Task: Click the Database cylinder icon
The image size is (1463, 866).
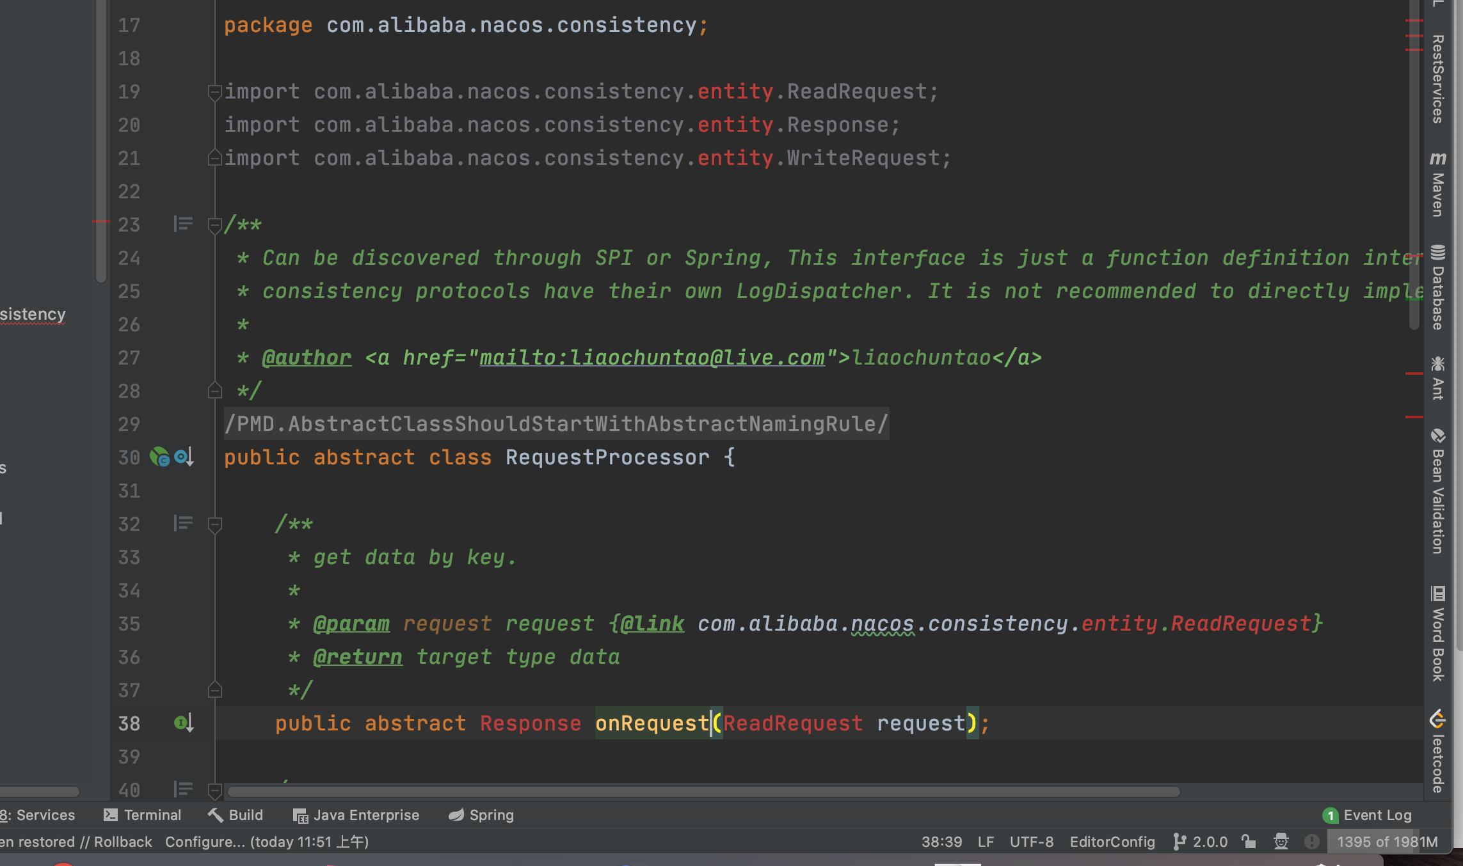Action: click(x=1437, y=253)
